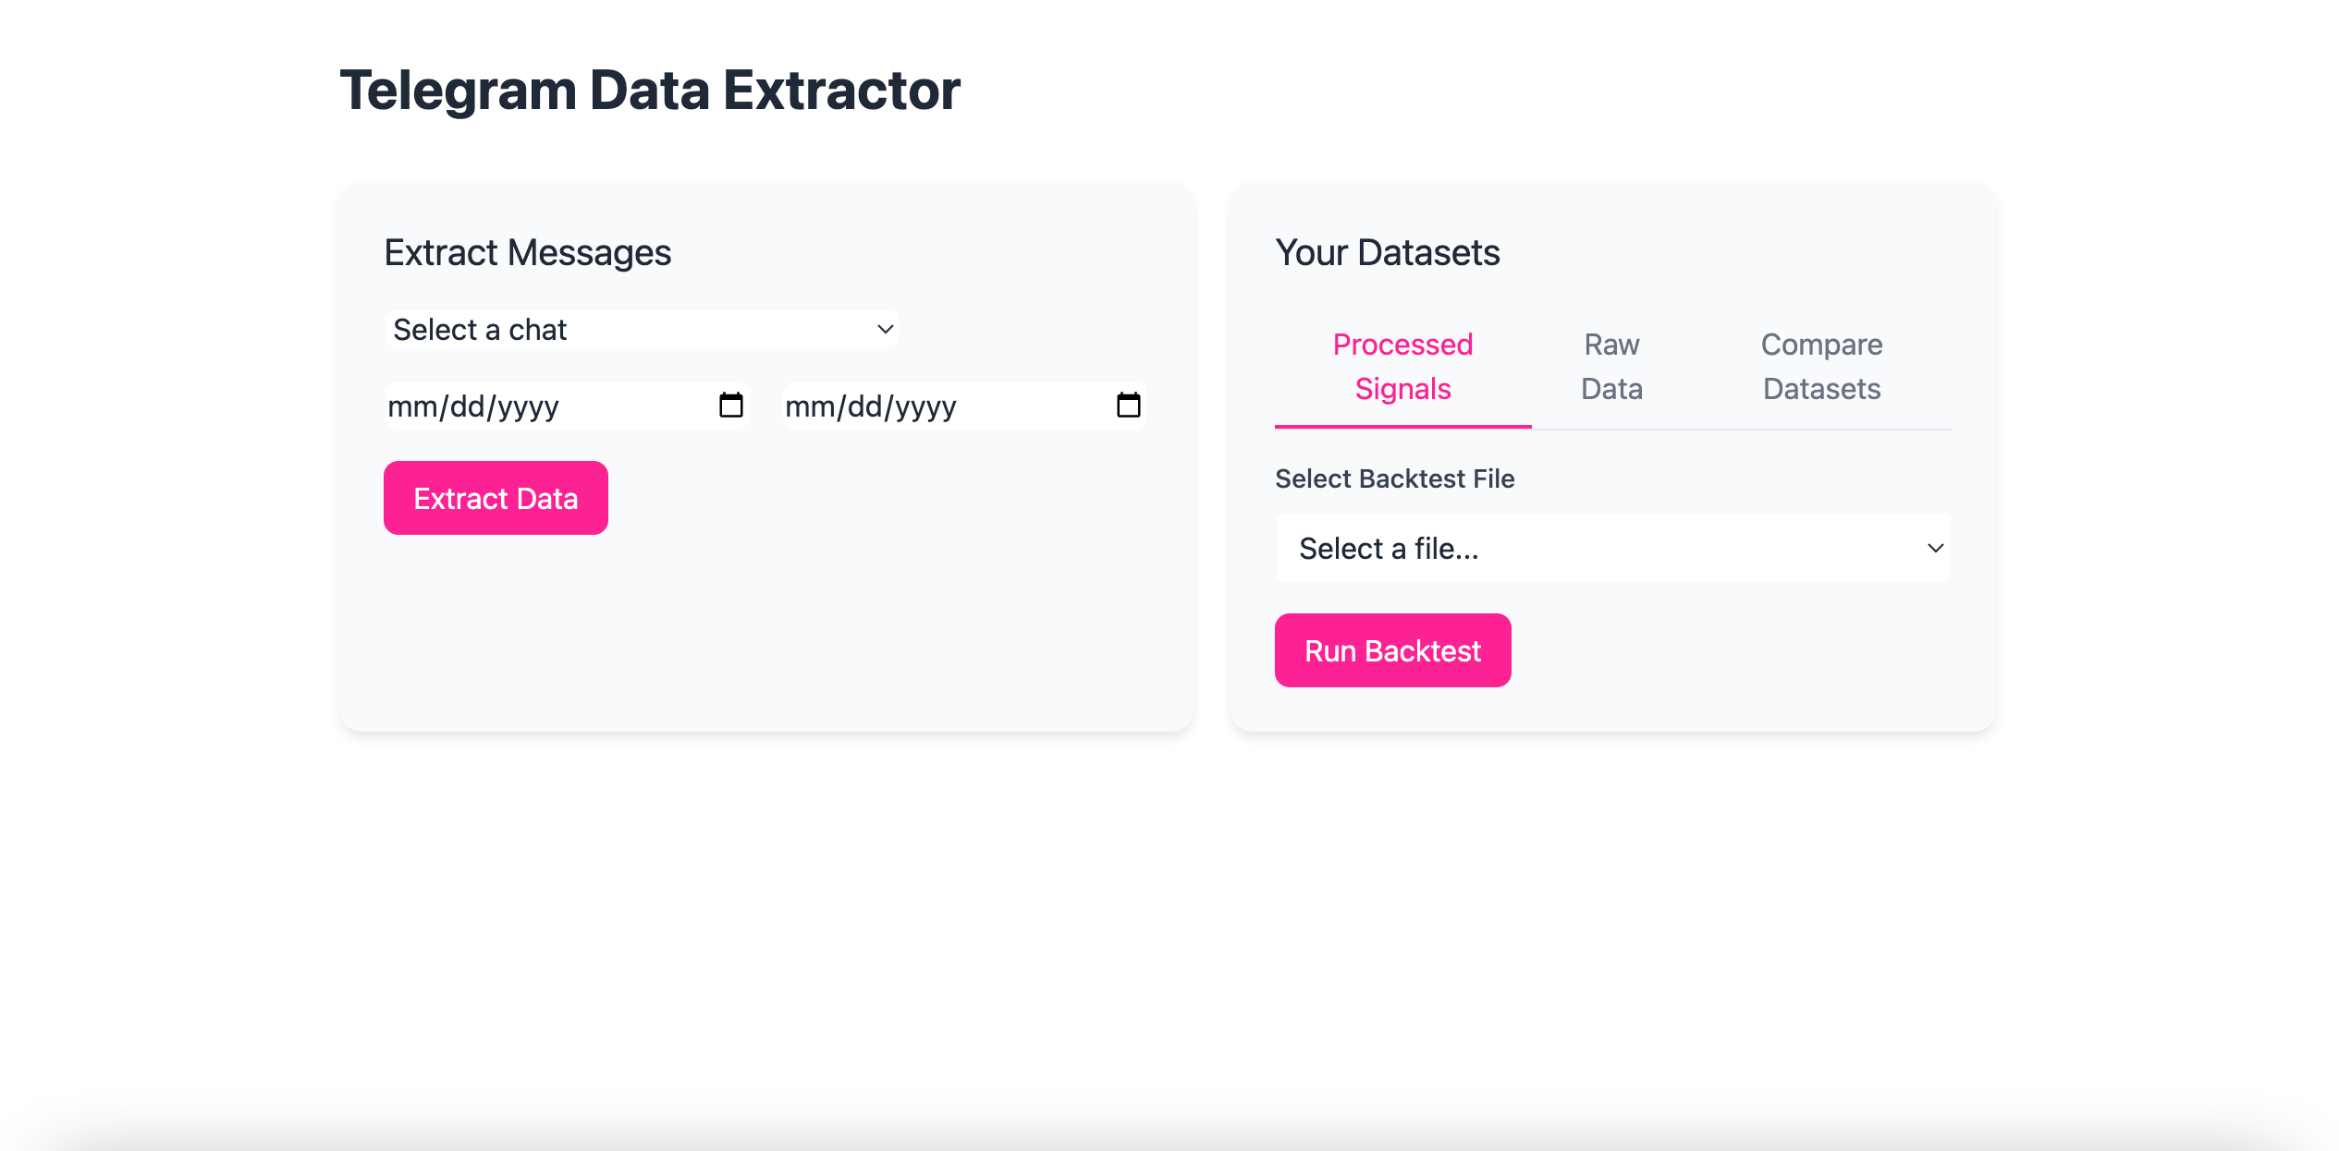Open the end date calendar picker icon
The image size is (2339, 1151).
click(x=1128, y=406)
